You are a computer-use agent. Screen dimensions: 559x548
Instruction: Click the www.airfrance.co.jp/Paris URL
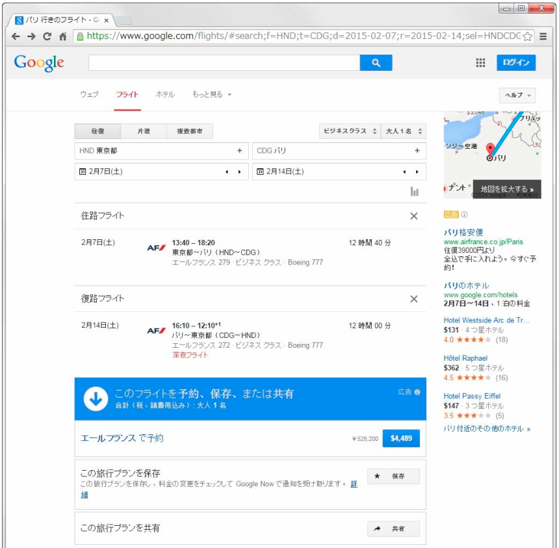(x=483, y=242)
